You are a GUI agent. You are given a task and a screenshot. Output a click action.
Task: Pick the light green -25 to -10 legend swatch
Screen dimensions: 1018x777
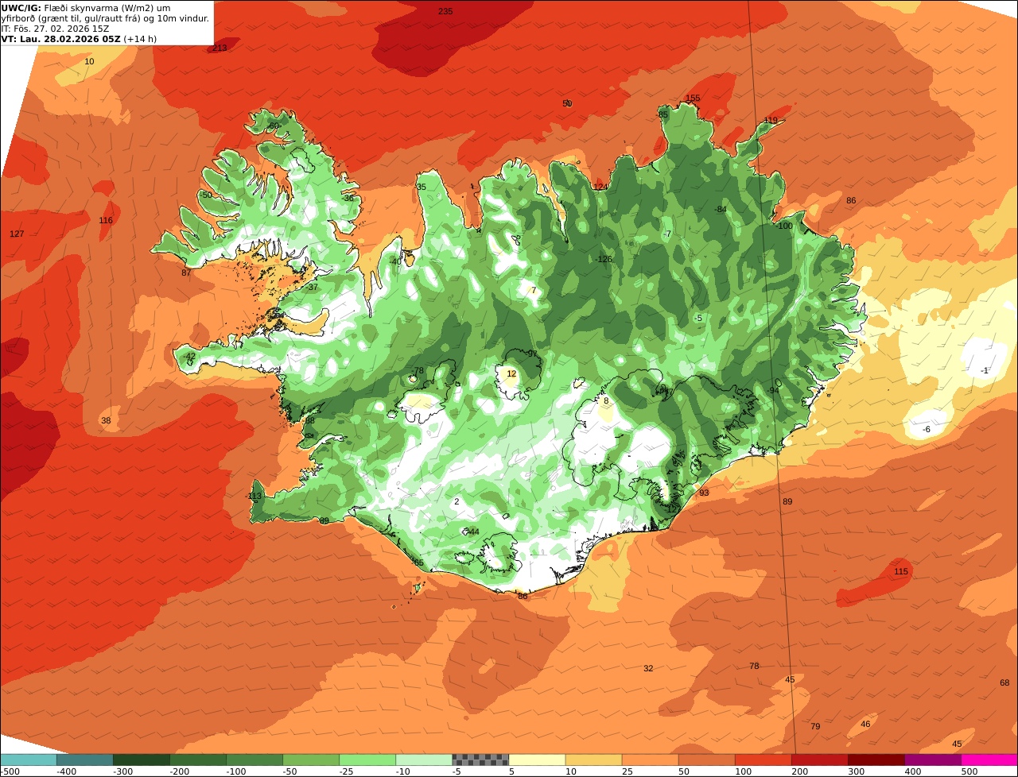point(367,760)
